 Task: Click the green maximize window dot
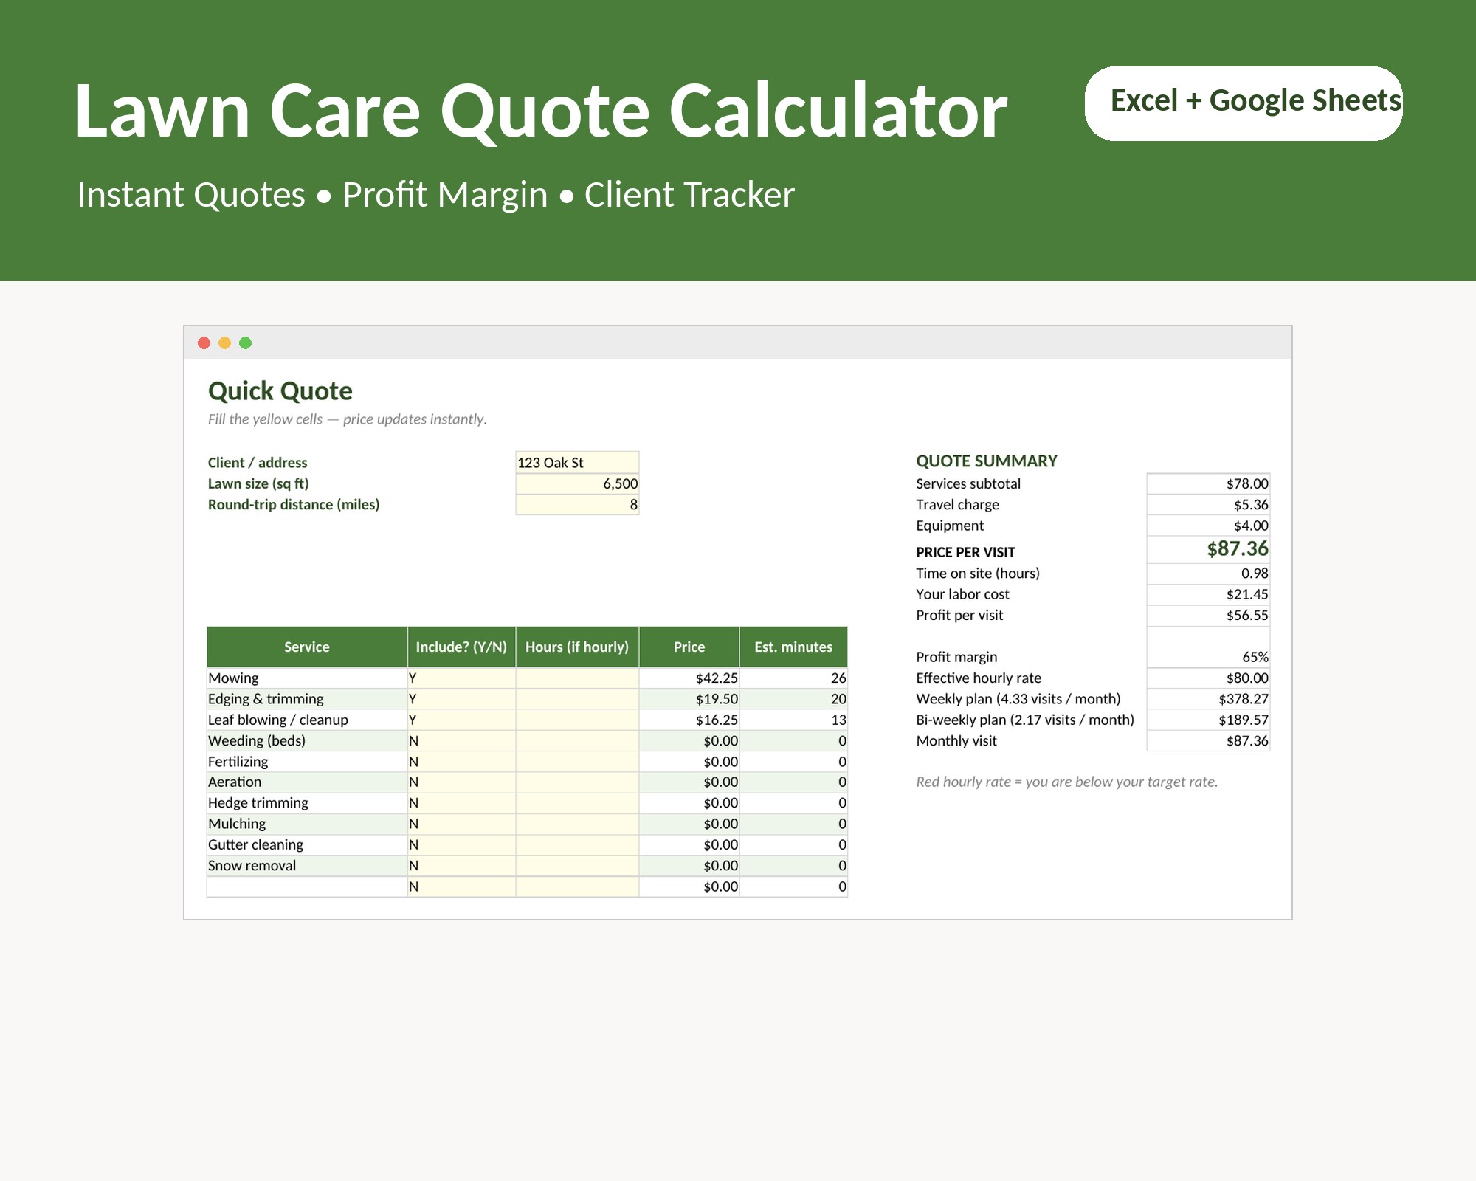(246, 342)
